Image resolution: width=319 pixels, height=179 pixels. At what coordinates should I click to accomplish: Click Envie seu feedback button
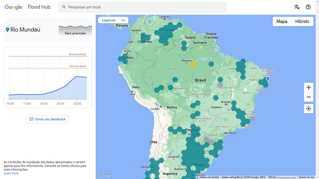(48, 119)
